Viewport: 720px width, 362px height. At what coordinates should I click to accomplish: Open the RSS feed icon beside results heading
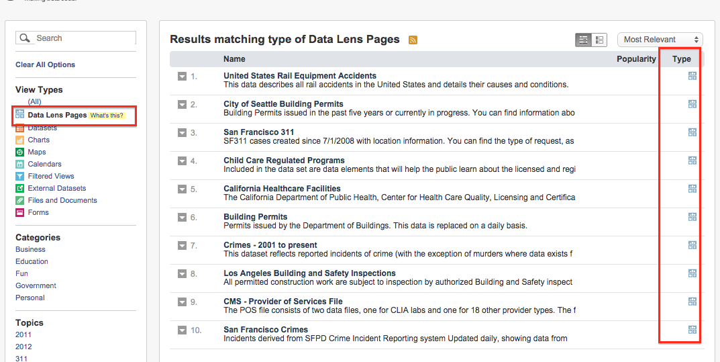pyautogui.click(x=413, y=40)
